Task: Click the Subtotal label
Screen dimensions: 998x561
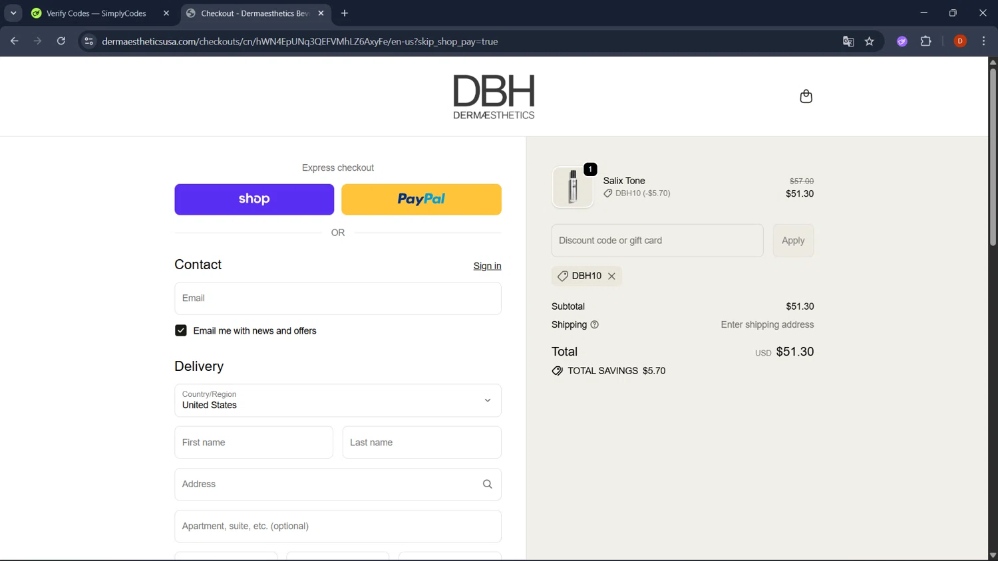Action: (x=568, y=306)
